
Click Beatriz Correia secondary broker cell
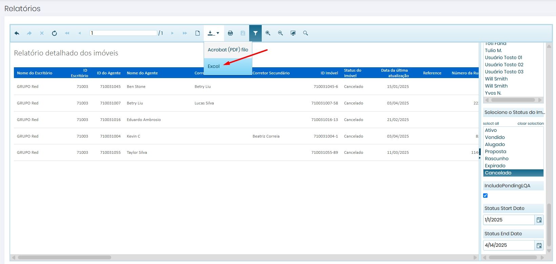[x=266, y=136]
